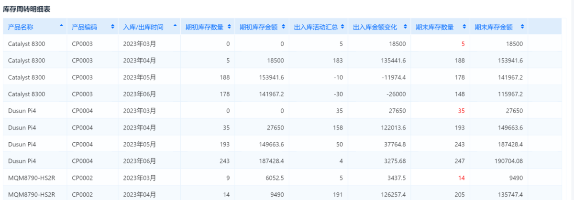Click the -26000 amount change cell
This screenshot has width=574, height=200.
coord(395,94)
